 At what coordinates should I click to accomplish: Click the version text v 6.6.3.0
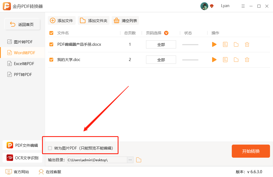point(254,172)
